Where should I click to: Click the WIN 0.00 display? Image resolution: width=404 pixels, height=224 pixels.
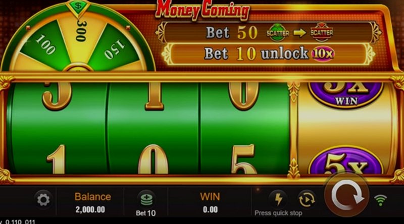(210, 203)
